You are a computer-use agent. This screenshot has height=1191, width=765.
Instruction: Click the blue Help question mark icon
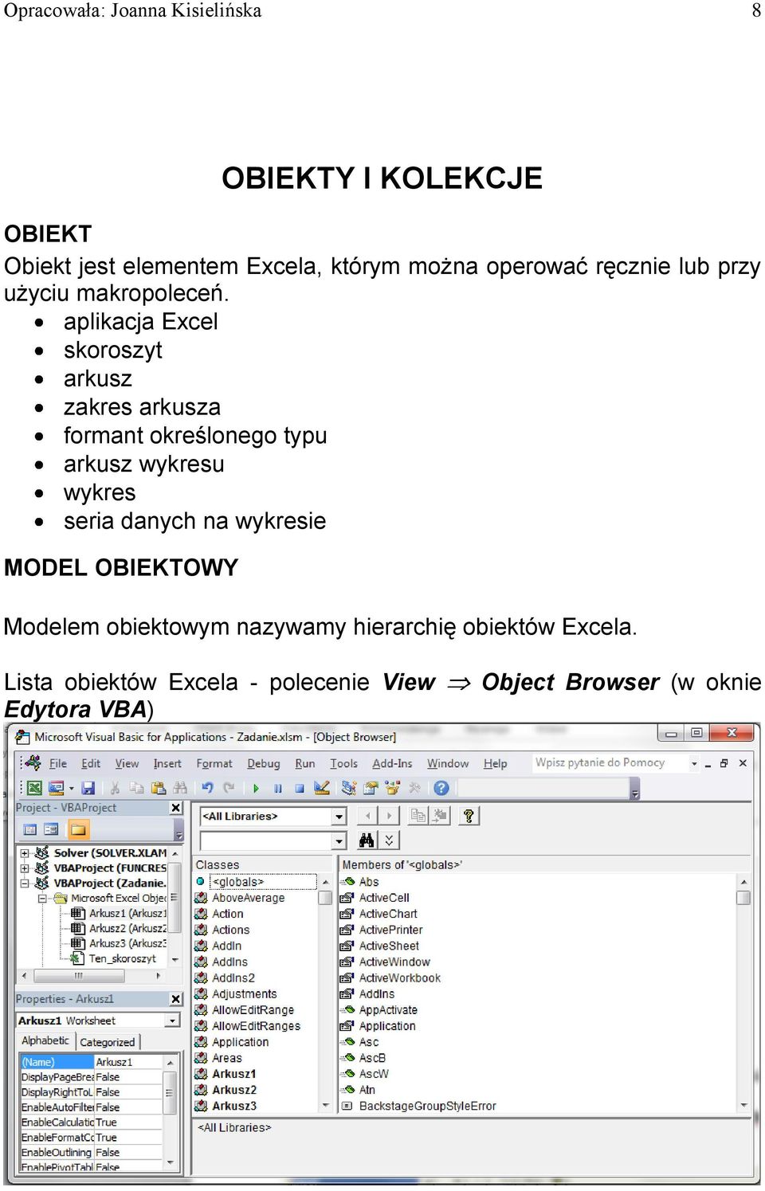(x=441, y=788)
